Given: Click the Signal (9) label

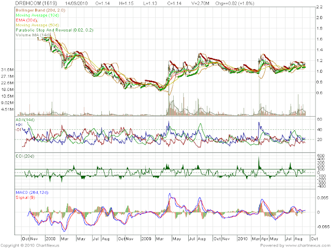Looking at the screenshot, I should [x=25, y=197].
